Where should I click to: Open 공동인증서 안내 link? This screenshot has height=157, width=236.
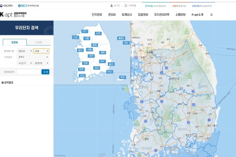pyautogui.click(x=202, y=6)
